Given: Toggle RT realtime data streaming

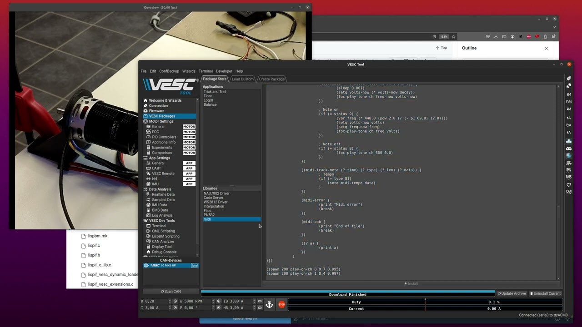Looking at the screenshot, I should click(569, 155).
